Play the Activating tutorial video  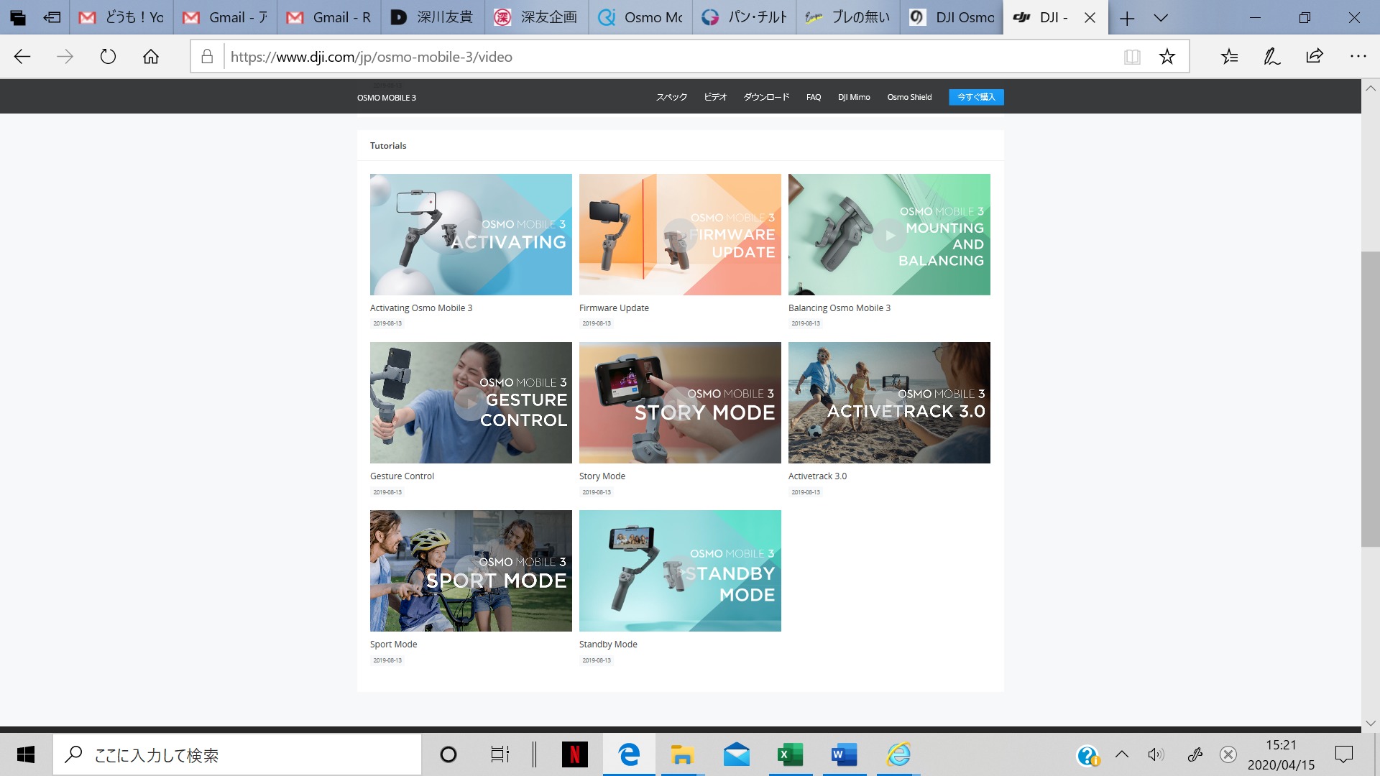471,234
